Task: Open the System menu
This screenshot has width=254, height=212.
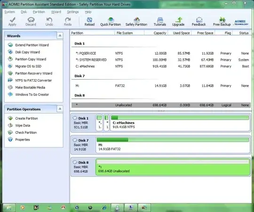Action: (x=9, y=12)
